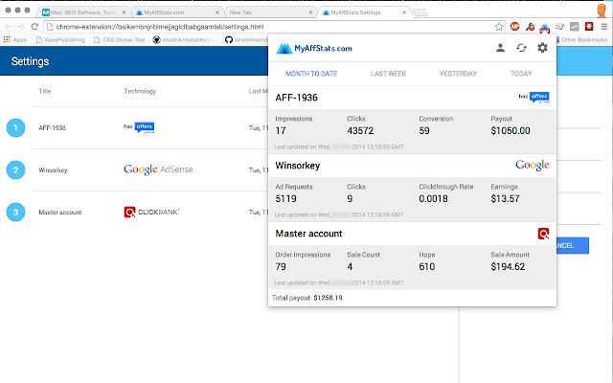Image resolution: width=613 pixels, height=383 pixels.
Task: Refresh stats with the sync icon
Action: (521, 48)
